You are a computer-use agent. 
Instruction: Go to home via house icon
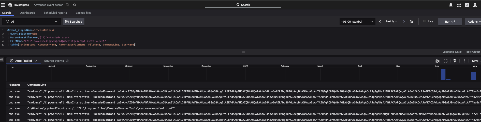(75, 5)
